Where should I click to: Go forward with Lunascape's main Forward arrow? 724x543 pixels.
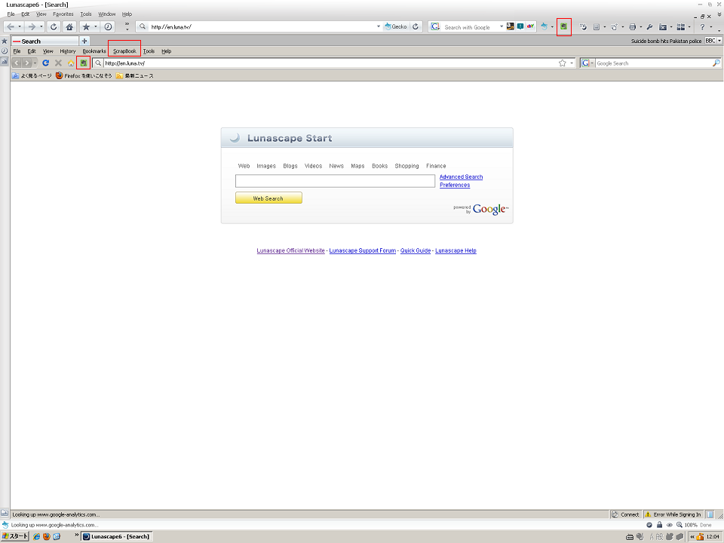32,27
